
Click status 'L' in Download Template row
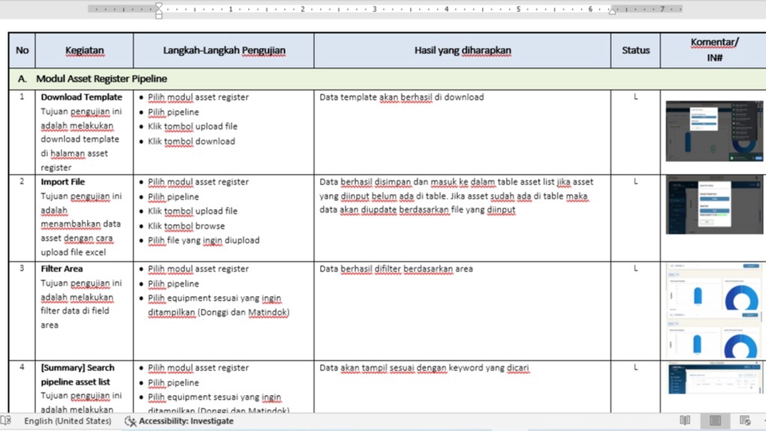(636, 97)
